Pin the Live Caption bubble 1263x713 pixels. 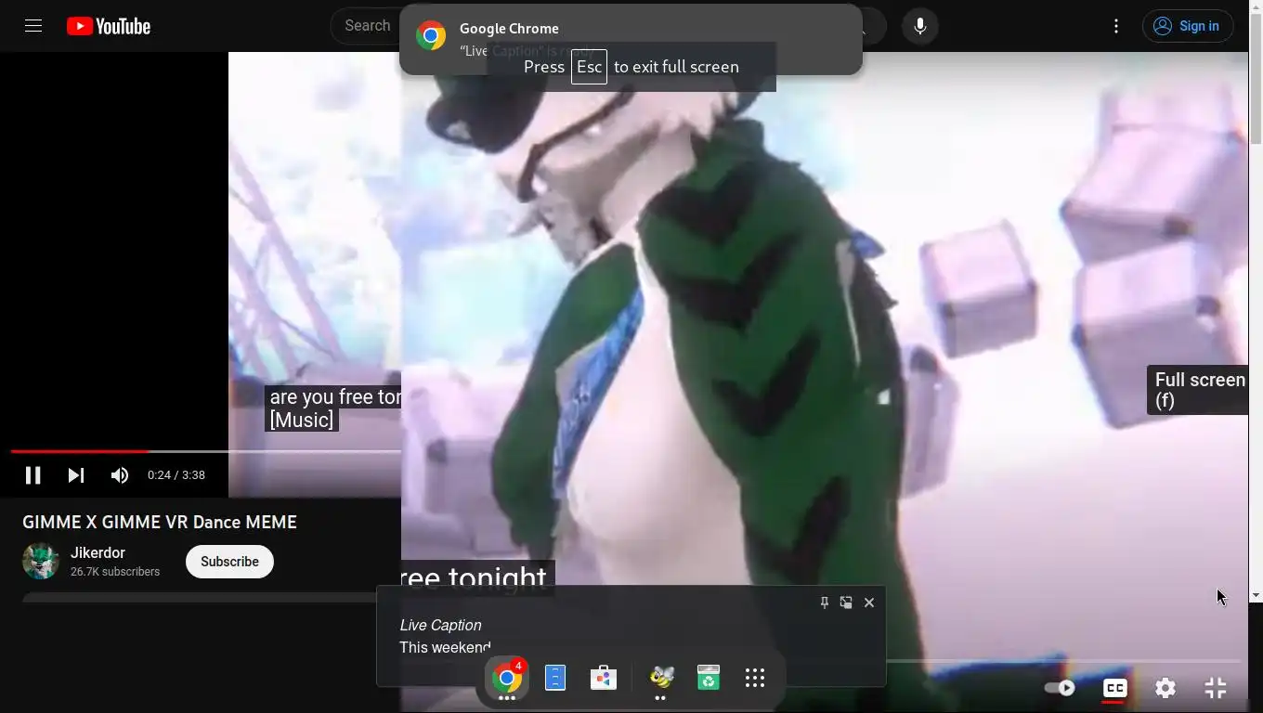point(824,603)
